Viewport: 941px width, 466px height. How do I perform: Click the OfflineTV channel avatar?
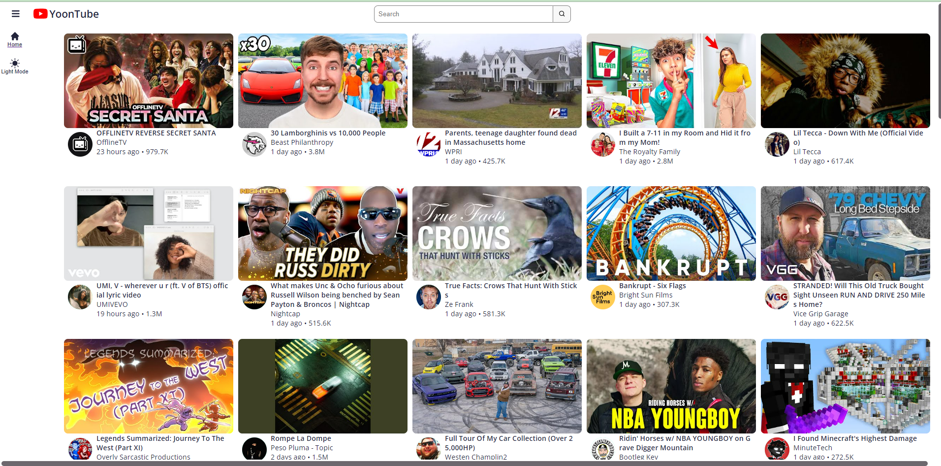80,144
